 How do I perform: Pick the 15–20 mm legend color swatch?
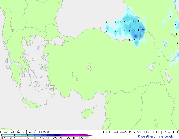pos(44,135)
